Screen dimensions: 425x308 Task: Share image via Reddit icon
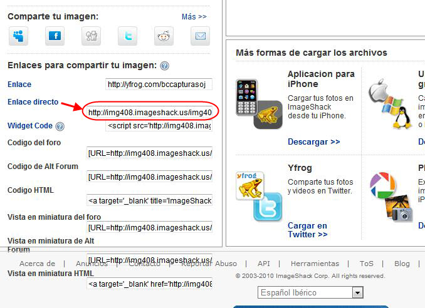(164, 36)
